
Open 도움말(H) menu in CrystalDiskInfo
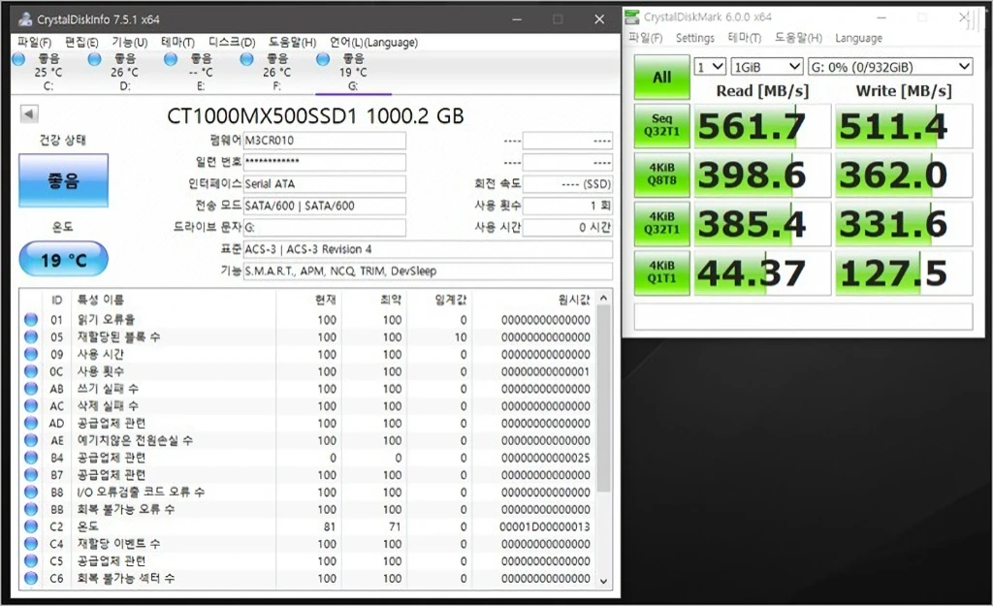point(293,43)
